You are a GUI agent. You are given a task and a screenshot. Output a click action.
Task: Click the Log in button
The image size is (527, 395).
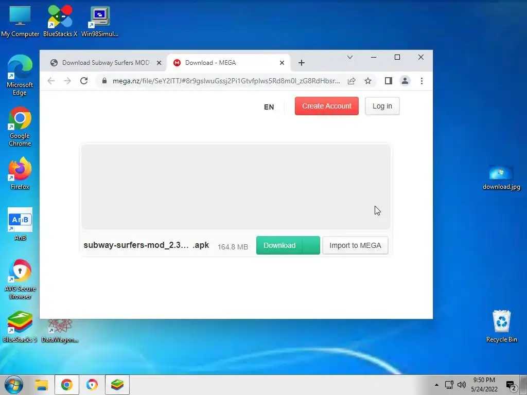click(382, 106)
